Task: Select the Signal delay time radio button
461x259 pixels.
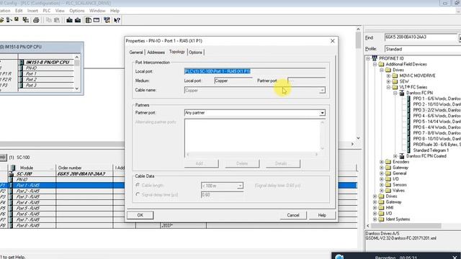Action: tap(138, 194)
